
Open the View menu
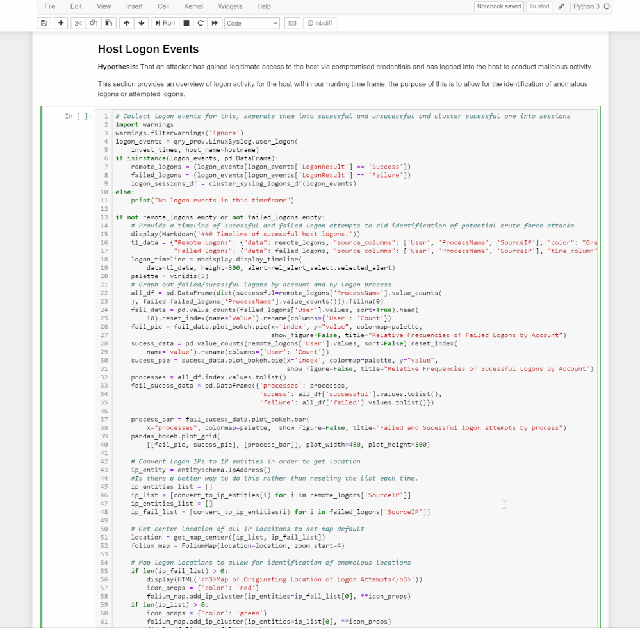pos(104,6)
